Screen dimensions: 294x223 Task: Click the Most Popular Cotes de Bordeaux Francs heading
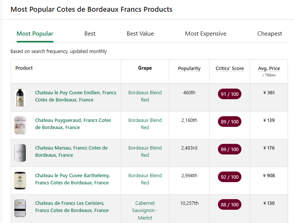point(91,9)
